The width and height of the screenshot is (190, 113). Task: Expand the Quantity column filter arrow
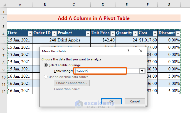pos(135,33)
